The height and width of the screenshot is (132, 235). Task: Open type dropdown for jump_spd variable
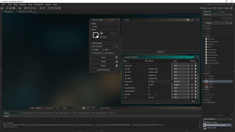[x=181, y=66]
